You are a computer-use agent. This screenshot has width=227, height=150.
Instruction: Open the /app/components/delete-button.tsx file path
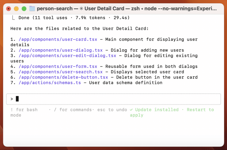pos(63,77)
